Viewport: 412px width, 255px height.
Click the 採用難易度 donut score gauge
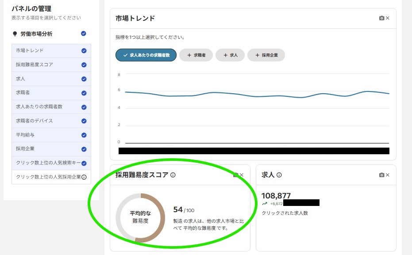tap(140, 217)
